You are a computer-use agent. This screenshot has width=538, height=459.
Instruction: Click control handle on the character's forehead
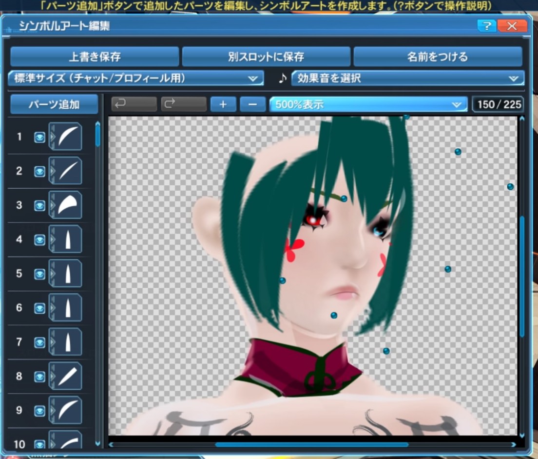point(344,199)
